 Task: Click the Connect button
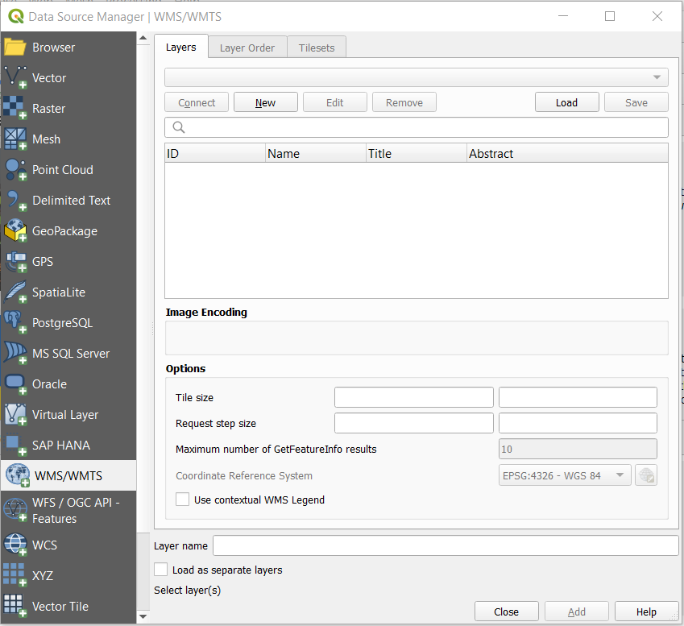197,102
